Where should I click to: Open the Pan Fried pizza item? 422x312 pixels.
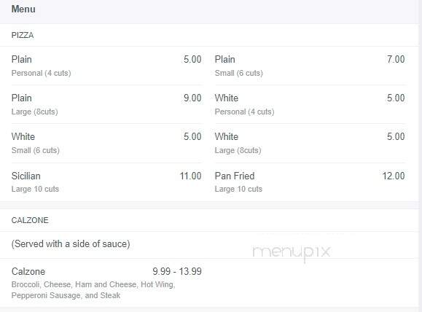pos(310,182)
